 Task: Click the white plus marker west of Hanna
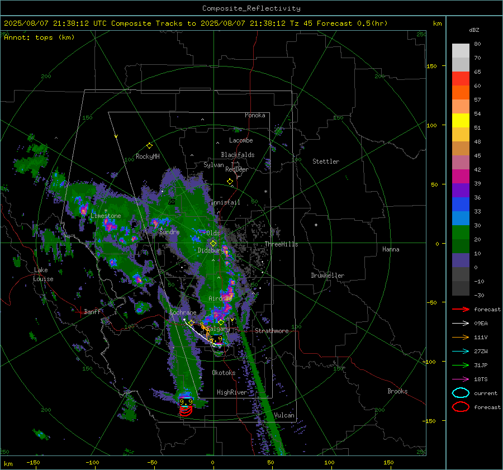(x=316, y=225)
